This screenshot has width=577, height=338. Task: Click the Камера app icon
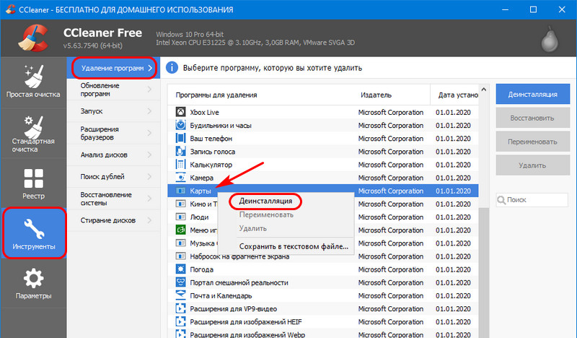[x=180, y=177]
